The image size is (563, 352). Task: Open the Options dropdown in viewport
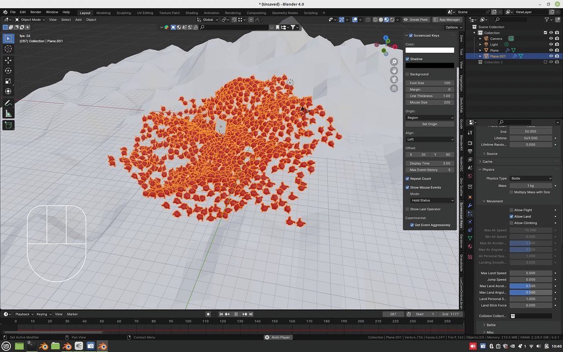[454, 27]
